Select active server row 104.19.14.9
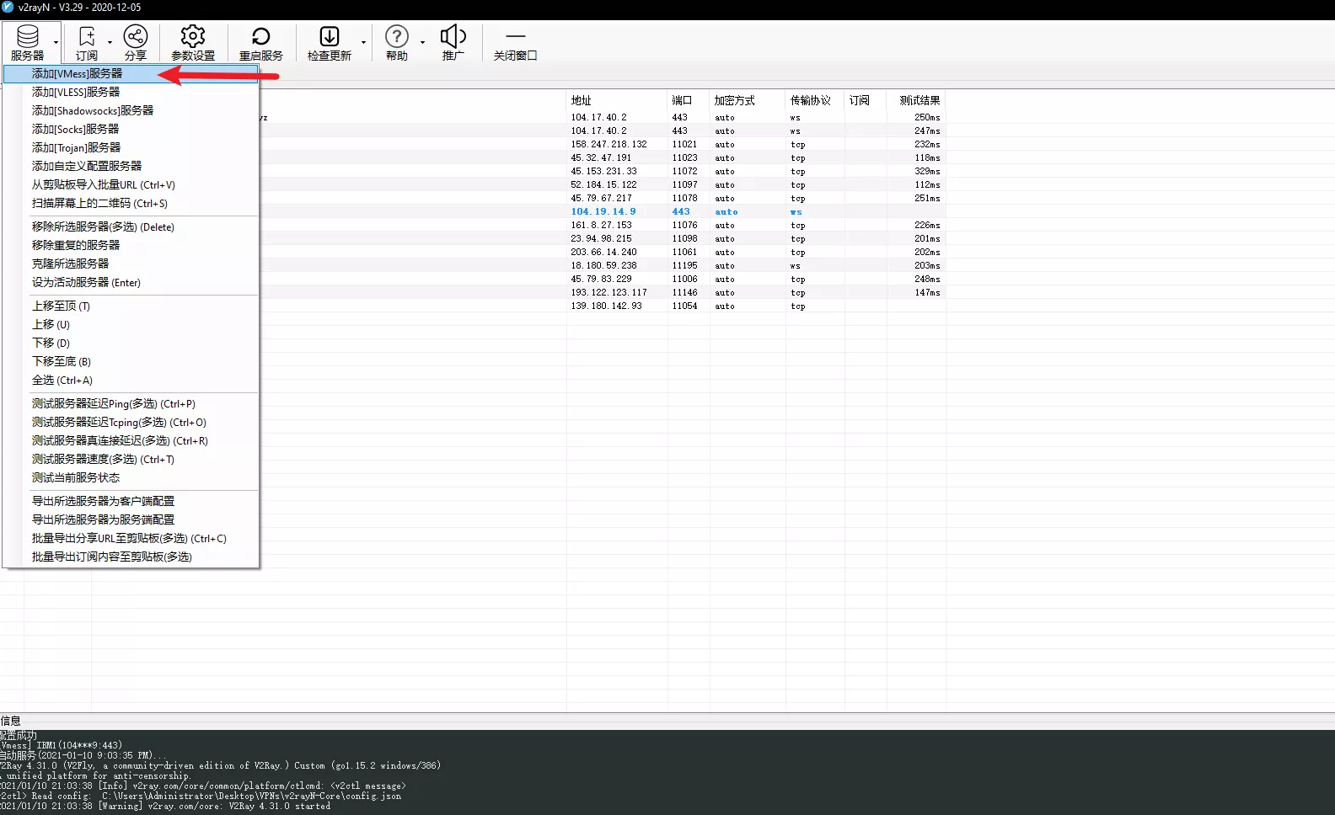Viewport: 1335px width, 815px height. 603,212
